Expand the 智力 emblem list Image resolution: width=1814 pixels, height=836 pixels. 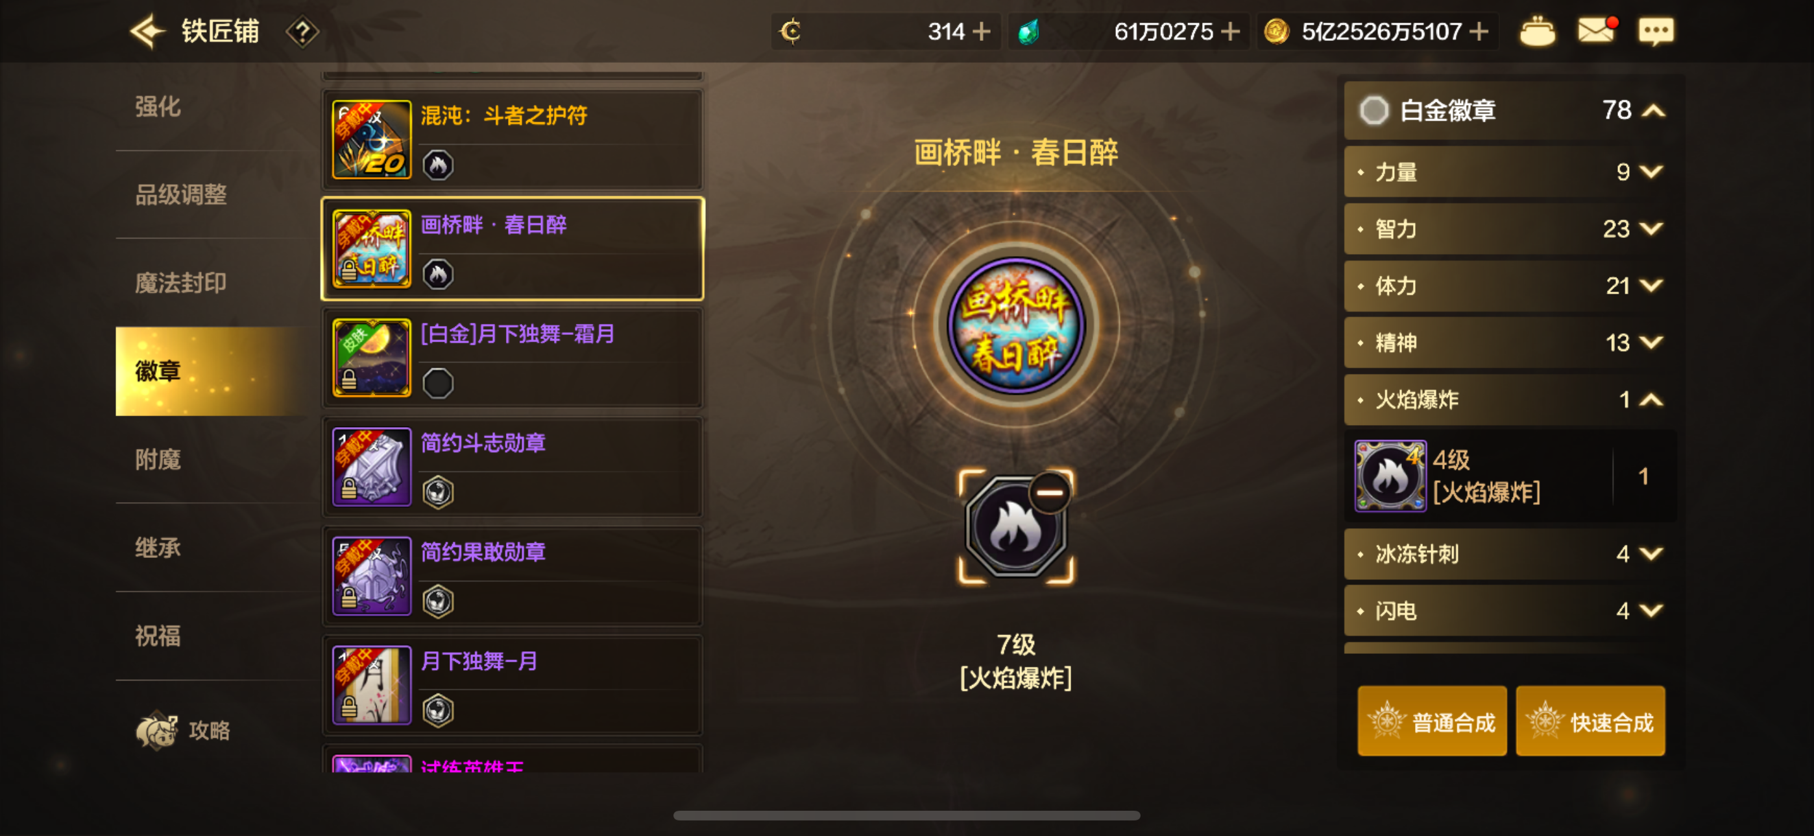tap(1651, 229)
